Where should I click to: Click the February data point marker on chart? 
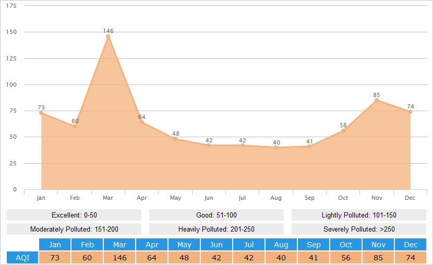pyautogui.click(x=75, y=126)
